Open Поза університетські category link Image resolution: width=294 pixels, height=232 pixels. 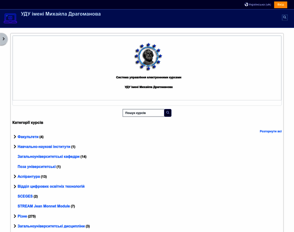(37, 167)
